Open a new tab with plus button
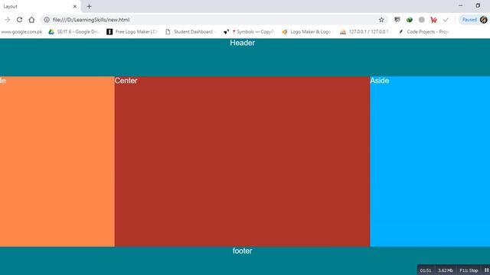The image size is (490, 275). click(x=89, y=6)
